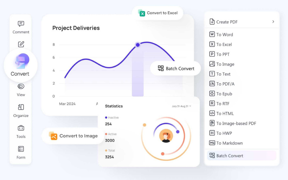This screenshot has height=180, width=288.
Task: Click the Project Deliveries chart title
Action: point(76,28)
